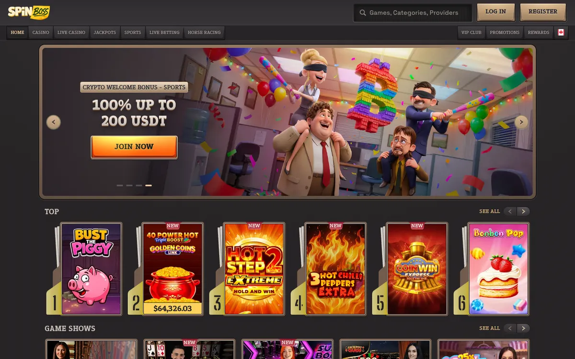The width and height of the screenshot is (575, 359).
Task: Open Hot Step 2 Extreme game
Action: coord(254,269)
